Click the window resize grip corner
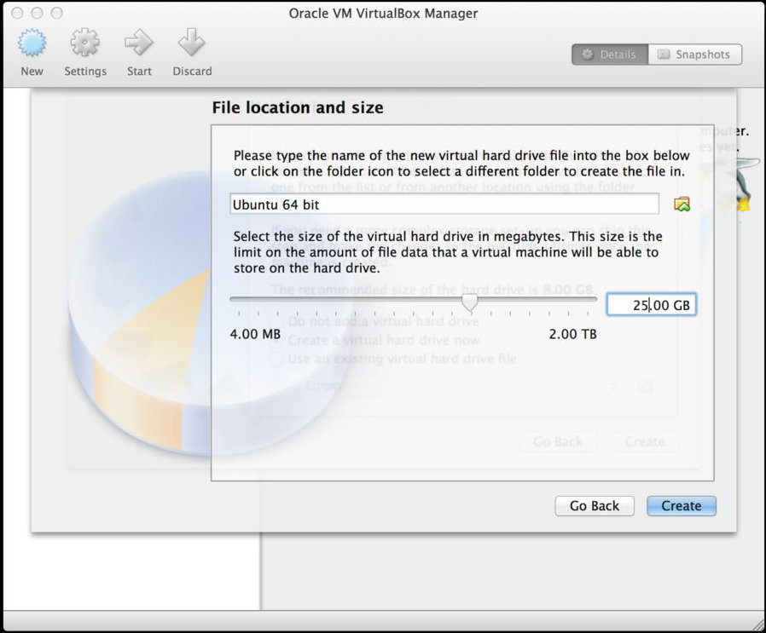This screenshot has width=766, height=633. 757,624
